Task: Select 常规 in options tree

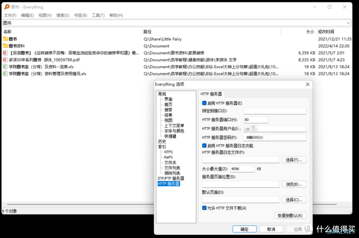Action: pos(162,94)
